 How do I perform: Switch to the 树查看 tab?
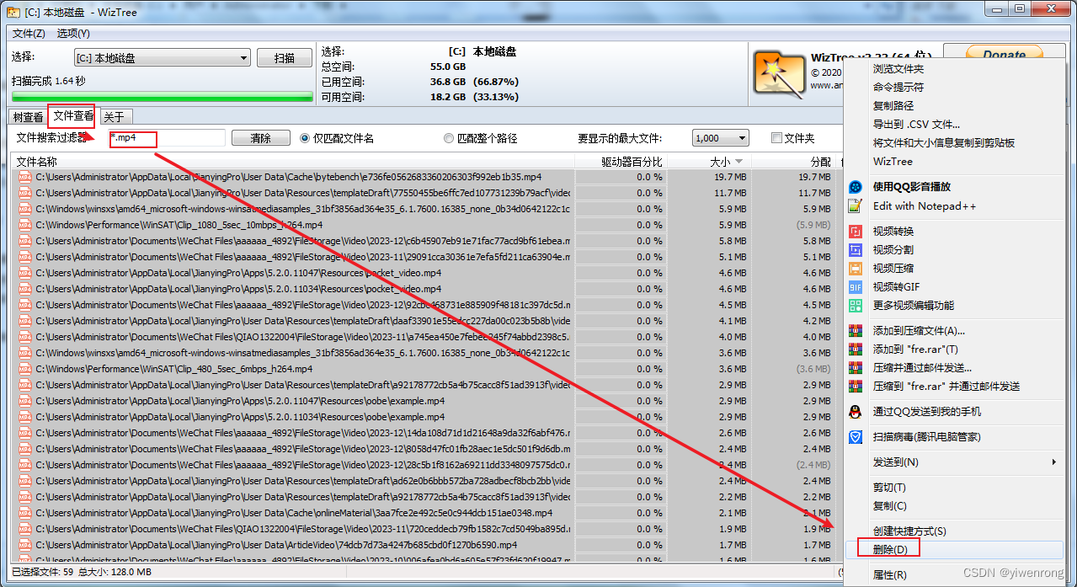(x=28, y=117)
